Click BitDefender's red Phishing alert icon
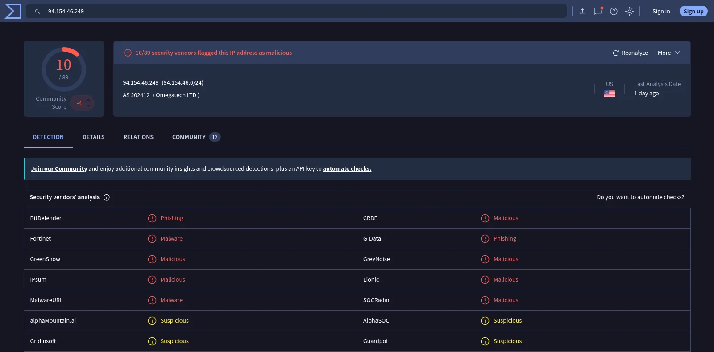The image size is (714, 352). [x=152, y=218]
